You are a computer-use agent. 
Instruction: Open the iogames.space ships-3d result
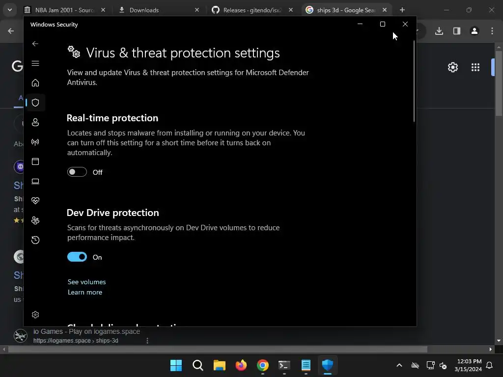[x=86, y=331]
